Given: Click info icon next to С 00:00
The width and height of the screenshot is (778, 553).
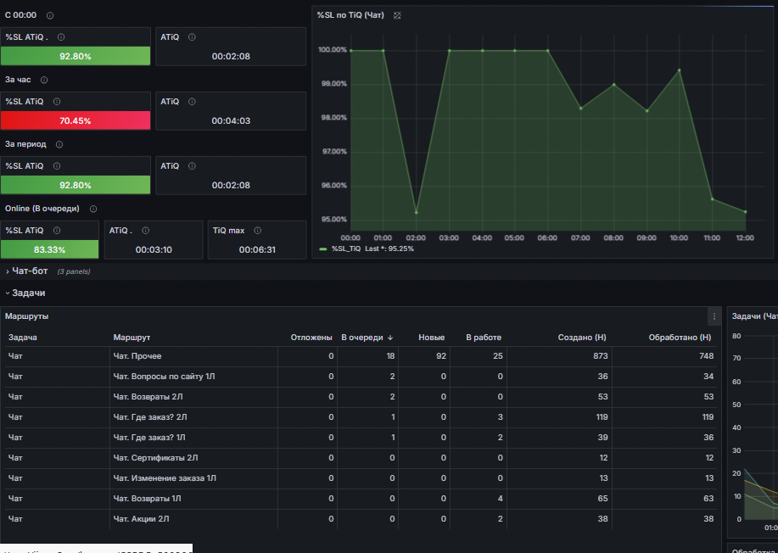Looking at the screenshot, I should [x=49, y=15].
